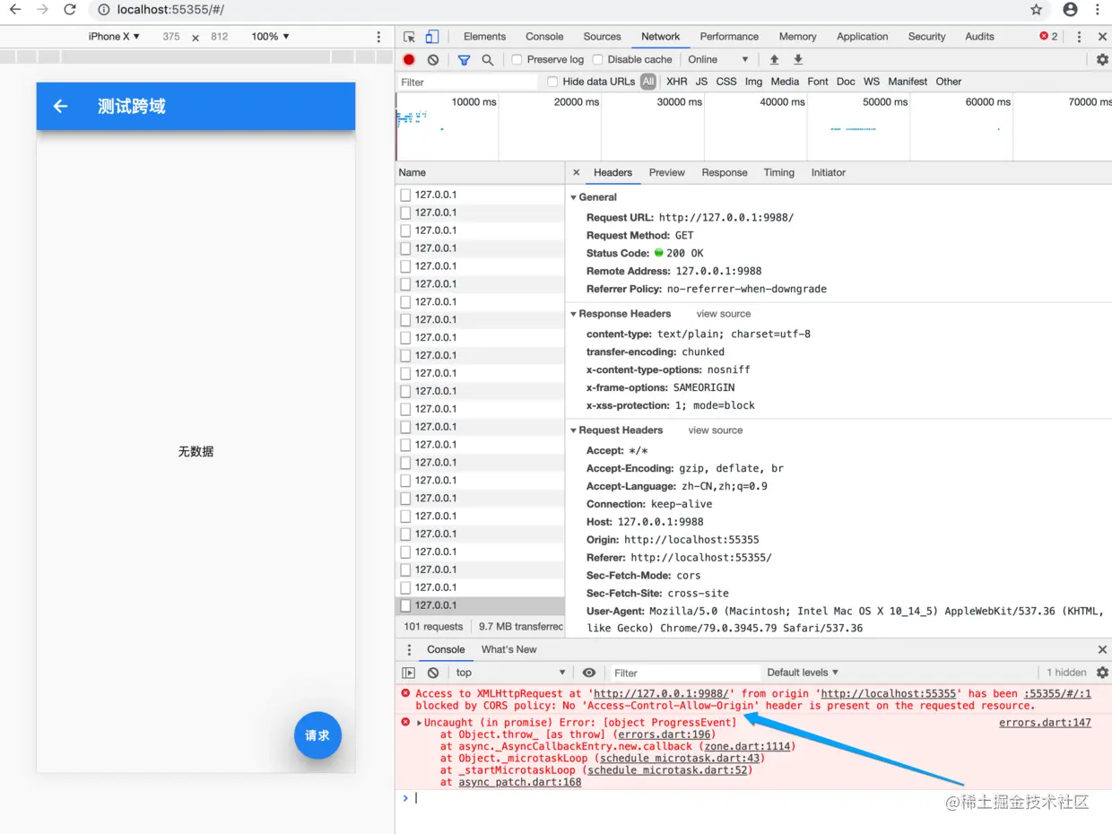Open async_patch.dart:168 link
Screen dimensions: 1112x834
520,782
